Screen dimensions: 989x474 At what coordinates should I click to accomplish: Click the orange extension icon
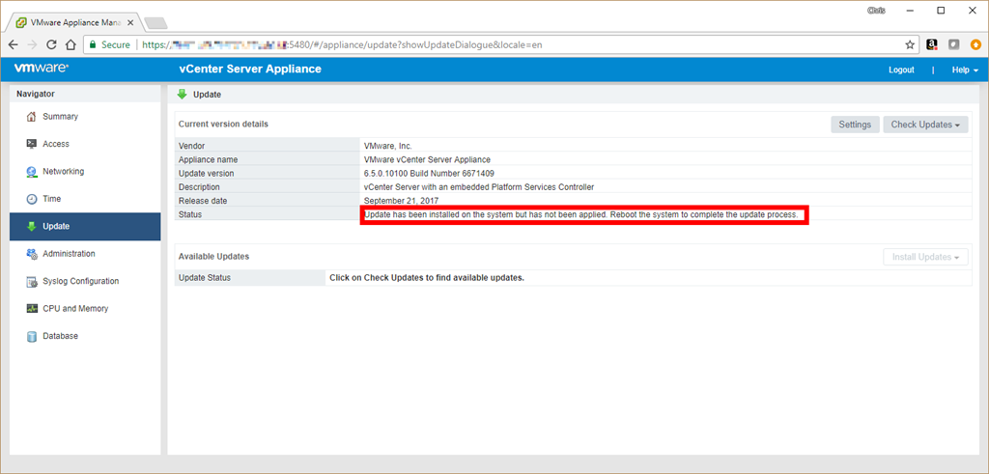pos(975,44)
